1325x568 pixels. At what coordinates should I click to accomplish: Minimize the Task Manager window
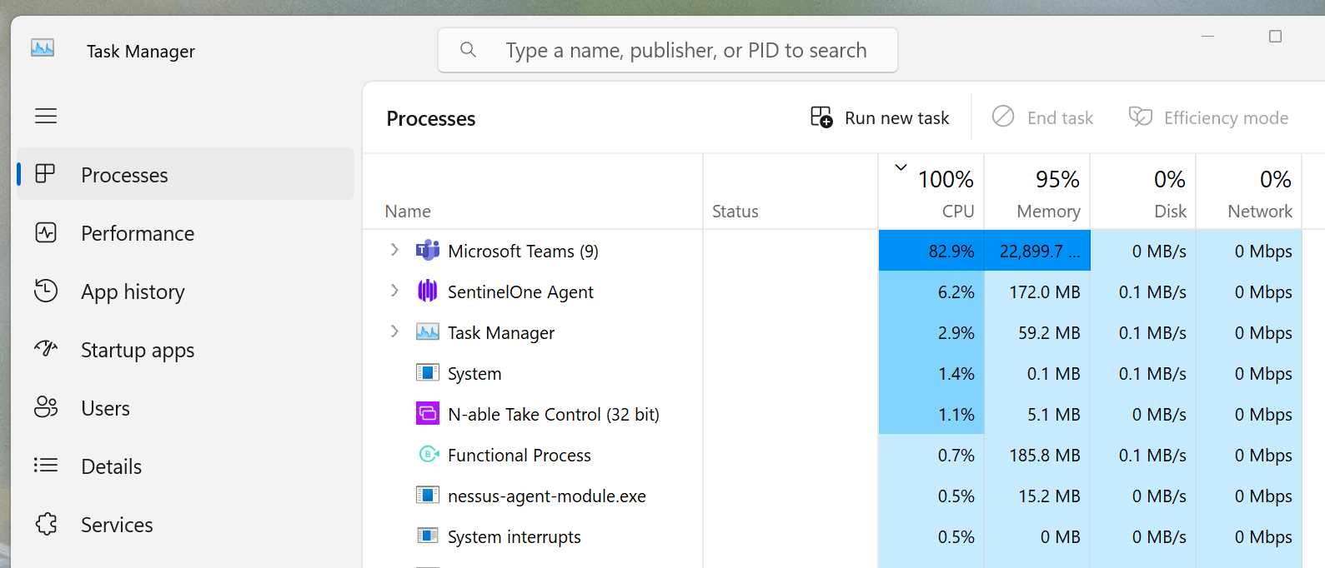coord(1207,37)
